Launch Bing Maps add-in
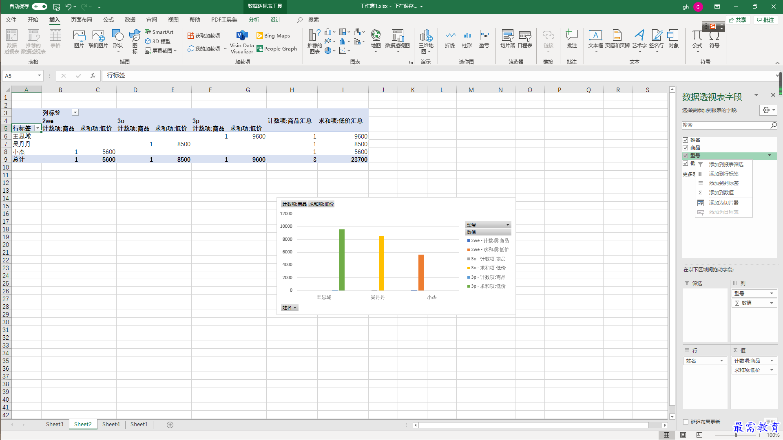The image size is (783, 440). click(x=273, y=36)
